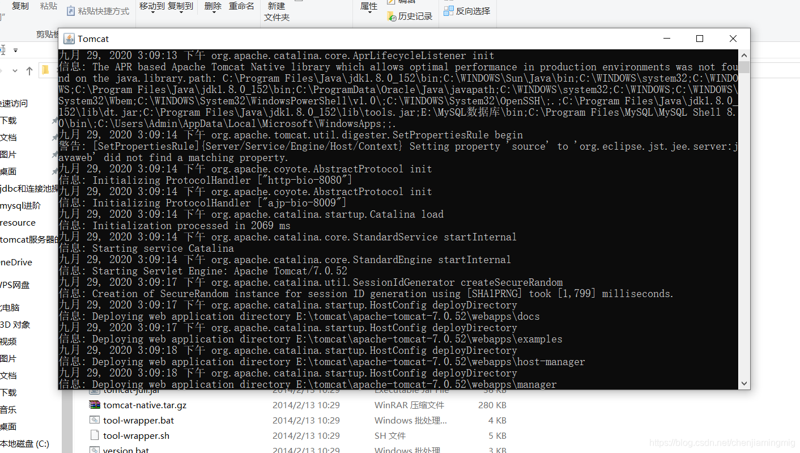Click 重命名 in the Explorer ribbon

click(241, 6)
